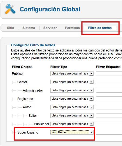
Task: Open Administrador filter type dropdown
Action: tap(72, 90)
